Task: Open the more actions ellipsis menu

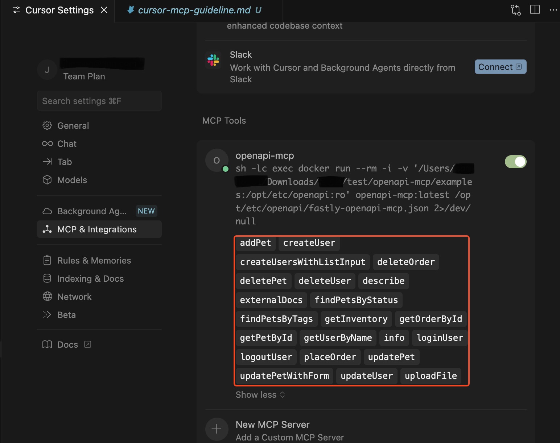Action: [x=553, y=10]
